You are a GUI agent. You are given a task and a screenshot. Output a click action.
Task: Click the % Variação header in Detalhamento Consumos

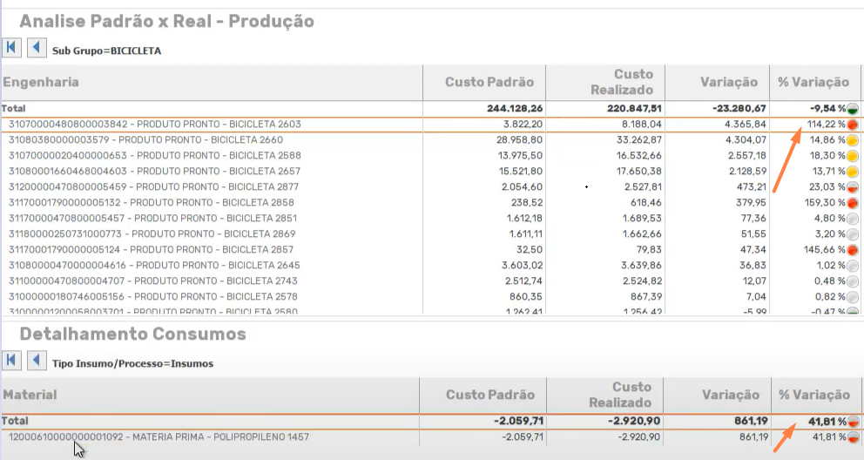coord(813,395)
